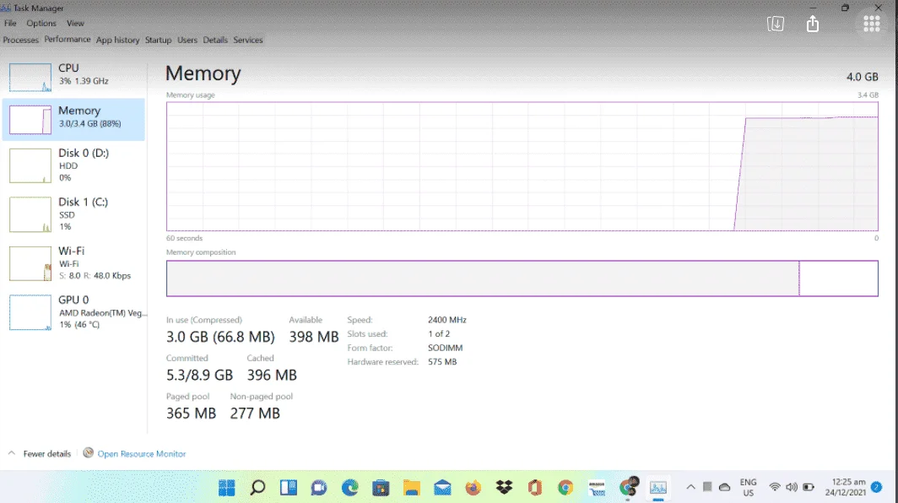This screenshot has width=898, height=503.
Task: Select Disk 0 (D:) HDD
Action: pos(73,165)
